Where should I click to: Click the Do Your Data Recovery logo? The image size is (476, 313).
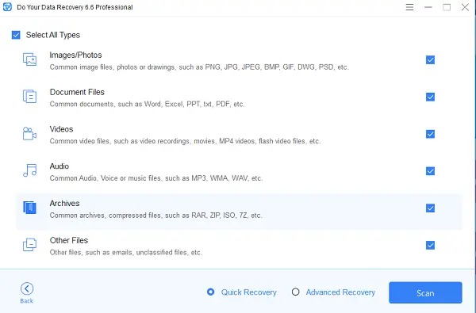point(7,6)
